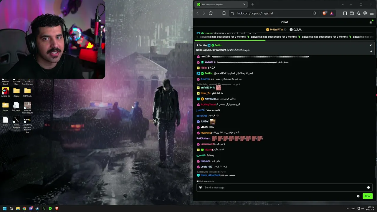Select the Cache folder on desktop
Screen dimensions: 377x212
click(5, 107)
